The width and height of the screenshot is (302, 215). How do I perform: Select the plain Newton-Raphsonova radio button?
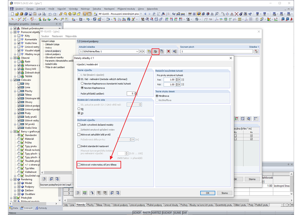[82, 88]
